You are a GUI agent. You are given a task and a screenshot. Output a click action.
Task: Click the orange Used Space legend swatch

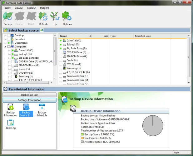(x=82, y=138)
